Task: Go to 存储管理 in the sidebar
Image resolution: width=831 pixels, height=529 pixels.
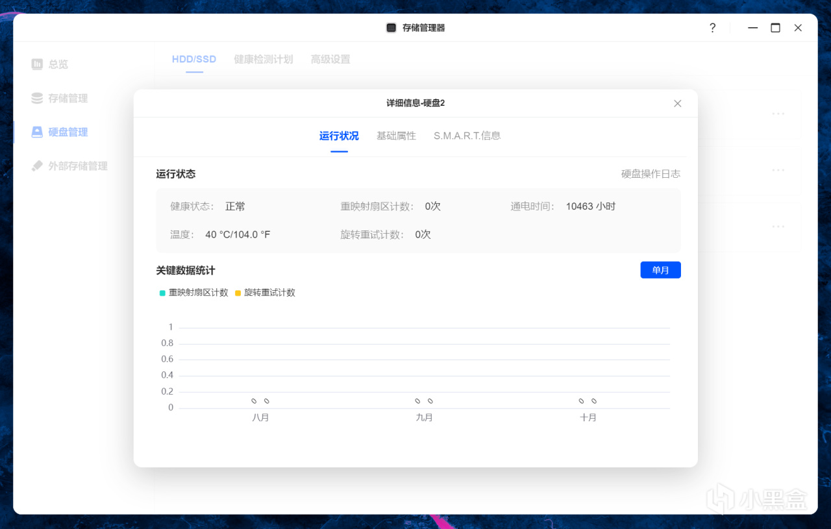Action: (68, 98)
